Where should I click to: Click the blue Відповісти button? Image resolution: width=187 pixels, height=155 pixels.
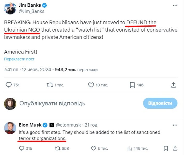(160, 103)
